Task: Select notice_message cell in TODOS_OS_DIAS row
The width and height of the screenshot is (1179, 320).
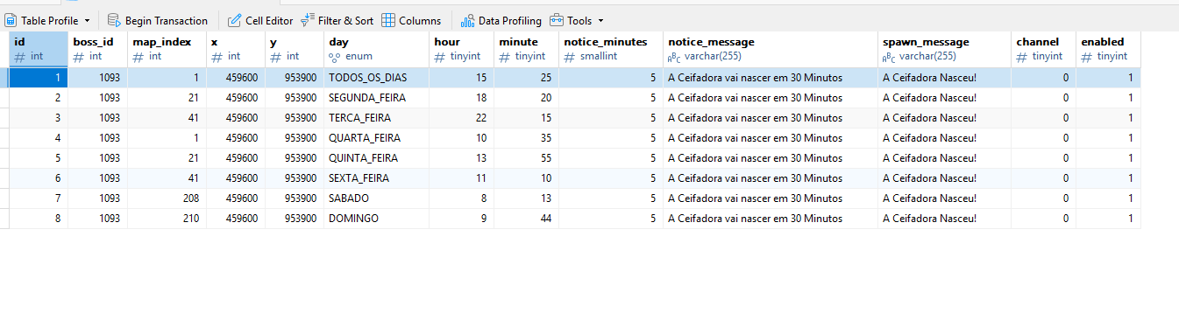Action: (770, 77)
